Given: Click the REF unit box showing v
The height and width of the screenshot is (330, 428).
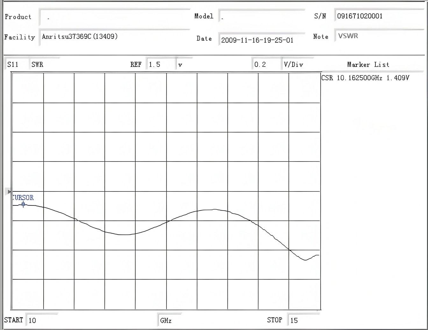Looking at the screenshot, I should 185,64.
